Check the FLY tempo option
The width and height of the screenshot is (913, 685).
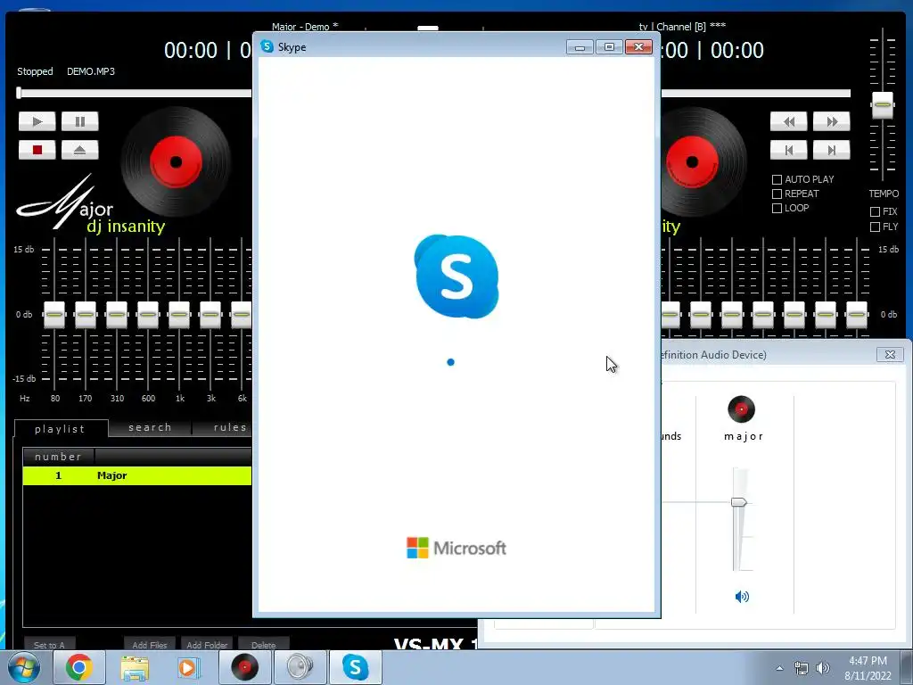875,227
